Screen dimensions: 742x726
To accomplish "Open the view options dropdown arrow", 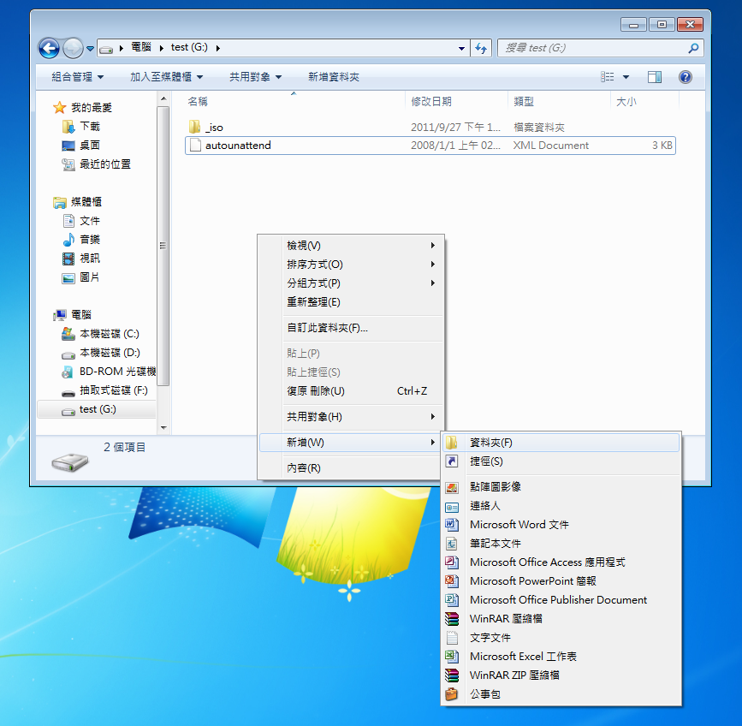I will click(626, 77).
